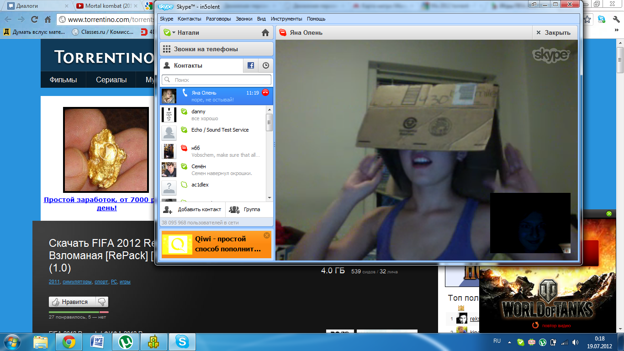Open the Разговоры menu
The width and height of the screenshot is (624, 351).
(x=218, y=19)
